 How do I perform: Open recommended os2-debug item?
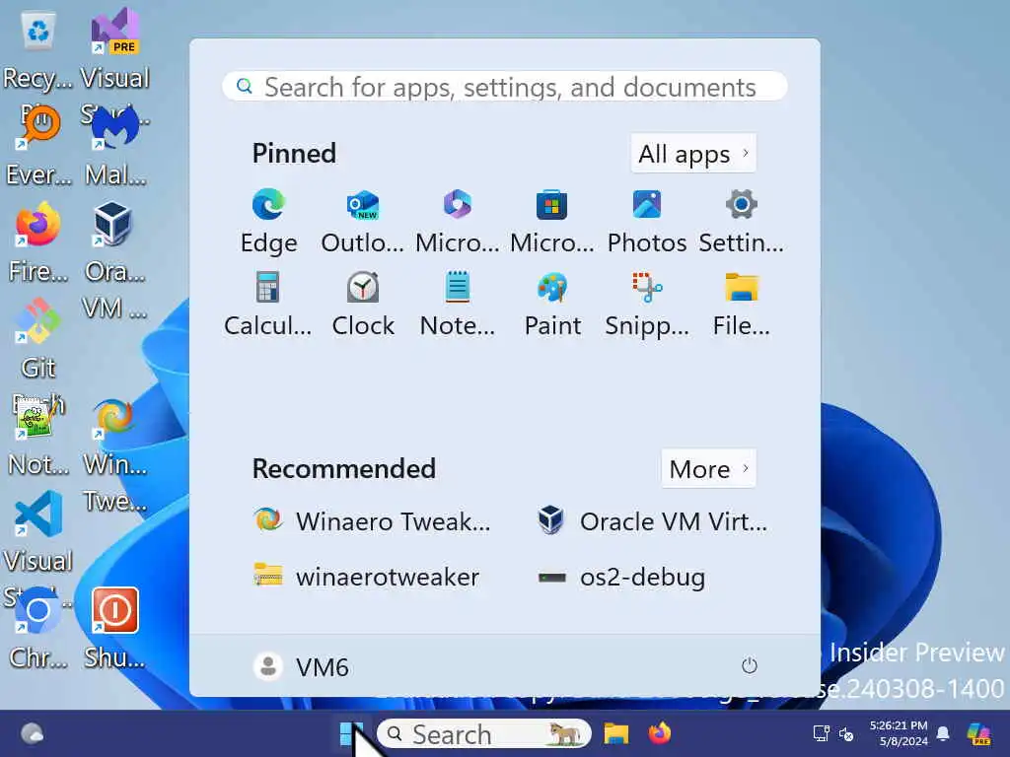pyautogui.click(x=621, y=576)
